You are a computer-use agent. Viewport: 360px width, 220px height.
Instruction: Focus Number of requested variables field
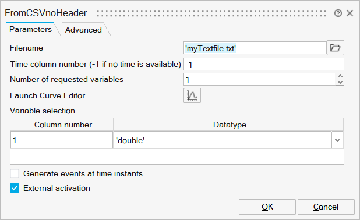coord(260,79)
